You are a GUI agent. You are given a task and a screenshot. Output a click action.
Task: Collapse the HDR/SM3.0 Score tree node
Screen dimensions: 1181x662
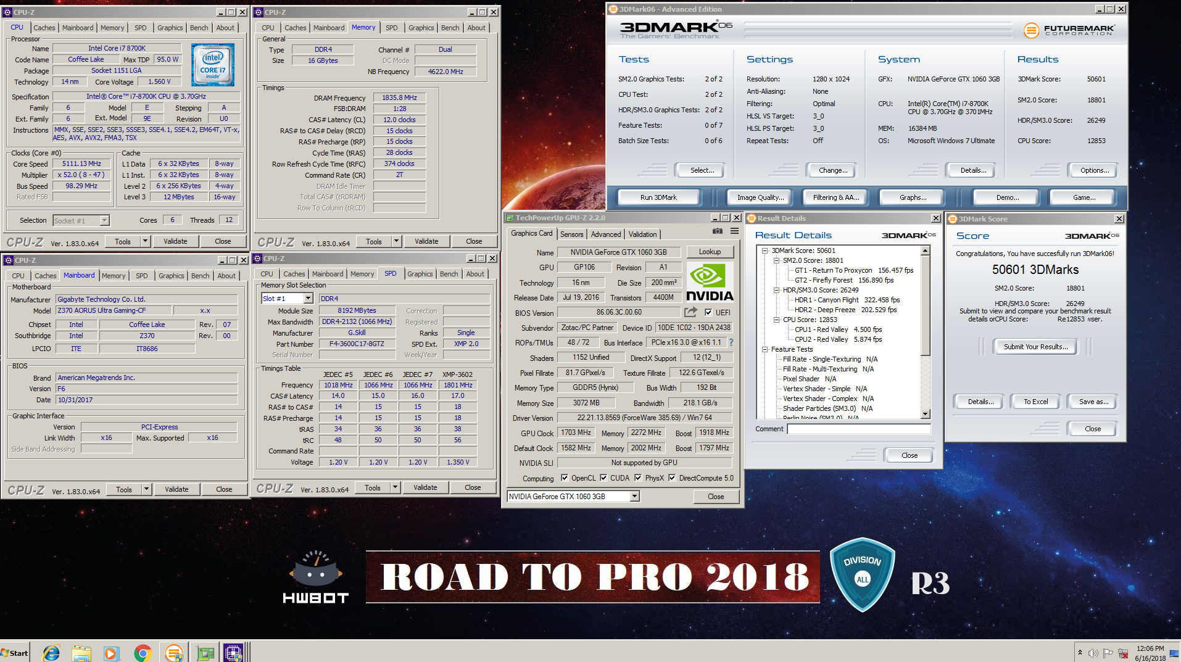coord(777,290)
